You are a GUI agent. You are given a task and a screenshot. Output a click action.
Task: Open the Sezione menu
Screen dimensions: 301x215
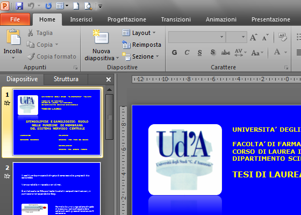141,56
